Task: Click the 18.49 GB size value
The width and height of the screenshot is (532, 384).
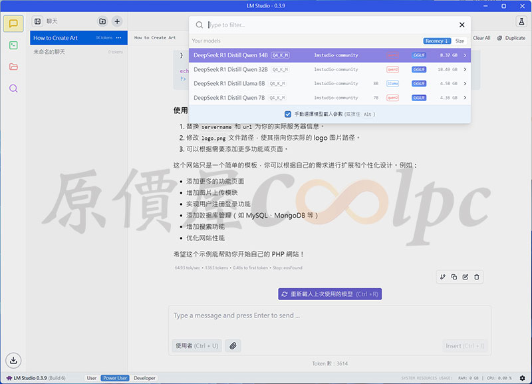Action: (x=448, y=70)
